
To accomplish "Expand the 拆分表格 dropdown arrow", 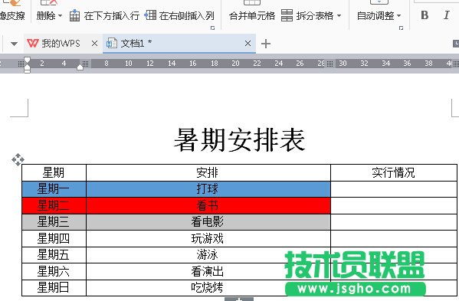I will tap(339, 15).
